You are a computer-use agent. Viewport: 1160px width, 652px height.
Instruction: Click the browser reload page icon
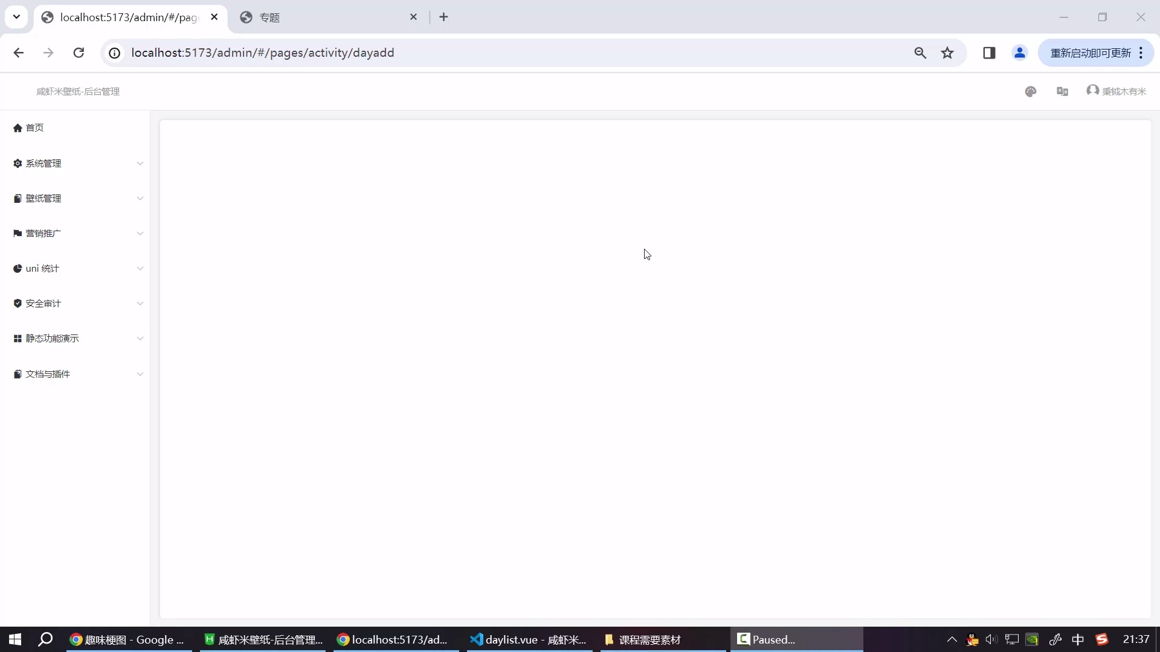tap(79, 53)
